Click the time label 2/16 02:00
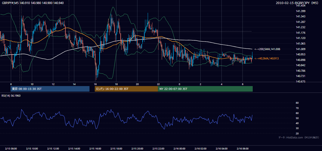This screenshot has height=151, width=322. pyautogui.click(x=200, y=148)
